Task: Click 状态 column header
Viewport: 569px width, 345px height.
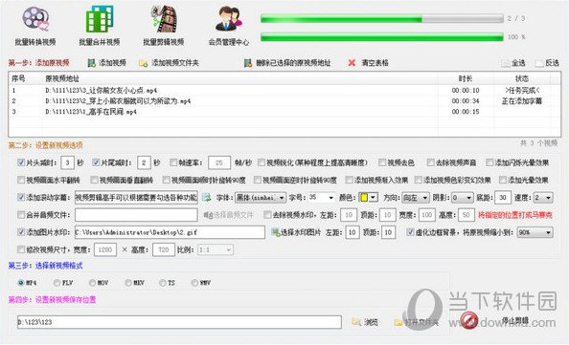Action: tap(522, 78)
